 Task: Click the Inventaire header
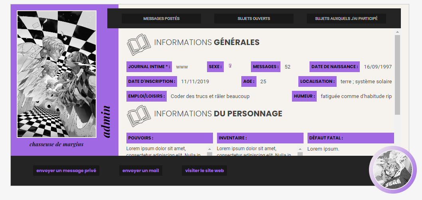click(260, 138)
